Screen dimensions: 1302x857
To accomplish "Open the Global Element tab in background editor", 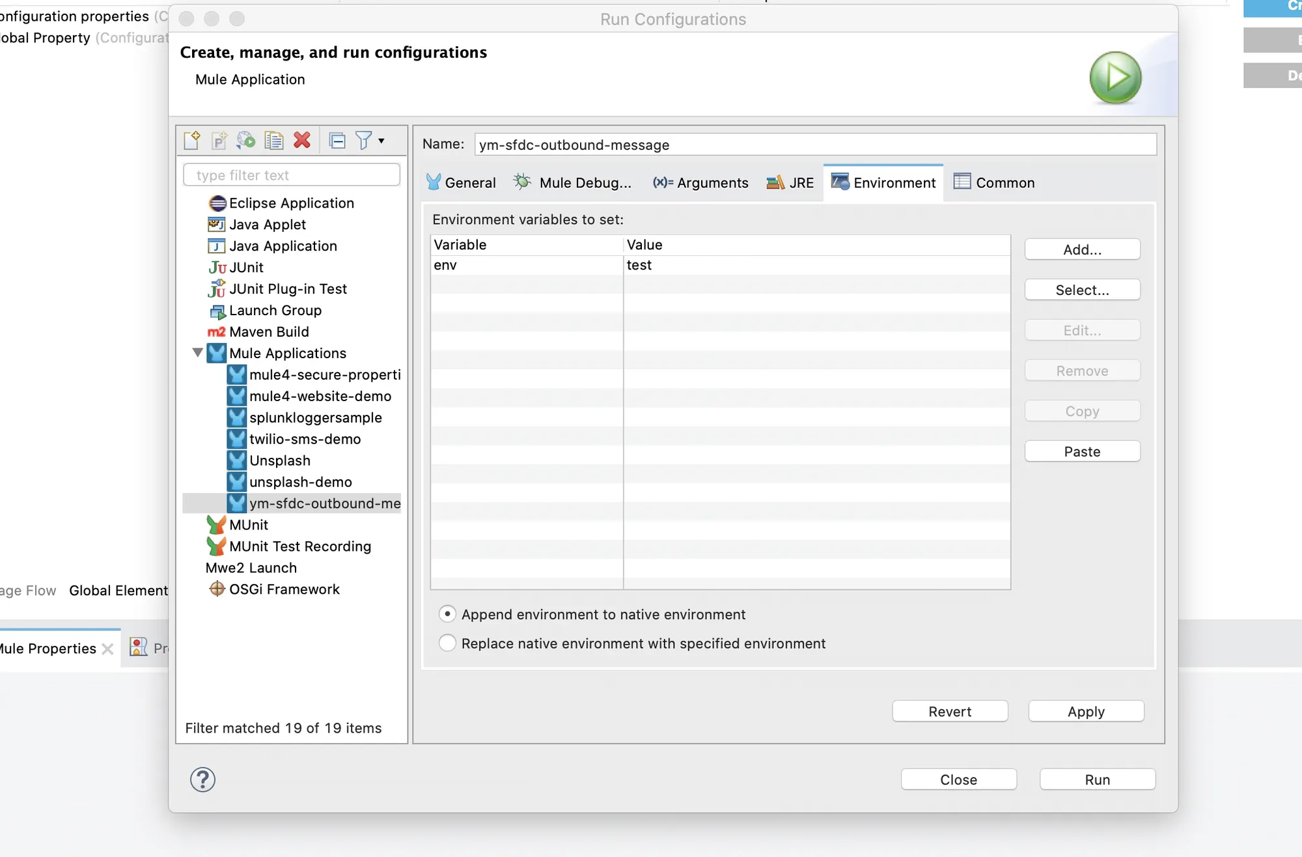I will click(x=118, y=591).
